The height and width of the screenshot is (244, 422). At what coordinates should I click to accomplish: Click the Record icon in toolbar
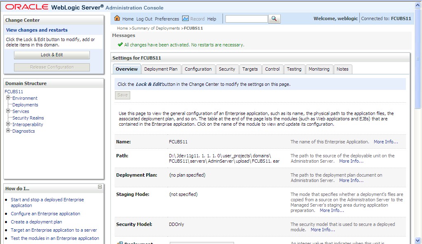pyautogui.click(x=185, y=18)
